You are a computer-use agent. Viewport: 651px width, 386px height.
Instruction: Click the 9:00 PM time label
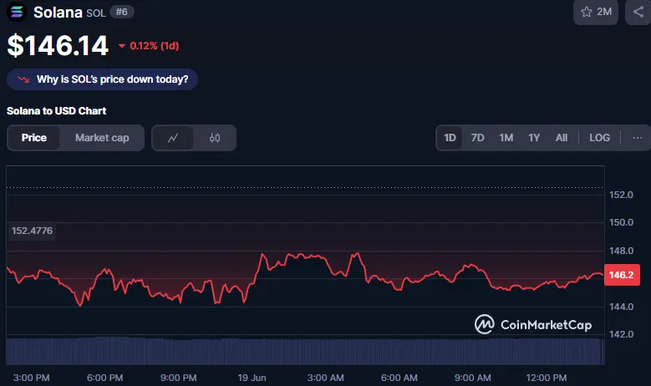[x=179, y=378]
